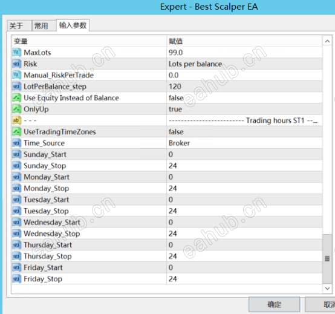The width and height of the screenshot is (335, 314).
Task: Click the vertical scrollbar thumb
Action: 327,258
